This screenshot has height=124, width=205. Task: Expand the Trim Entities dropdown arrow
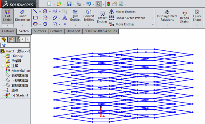tap(75, 25)
